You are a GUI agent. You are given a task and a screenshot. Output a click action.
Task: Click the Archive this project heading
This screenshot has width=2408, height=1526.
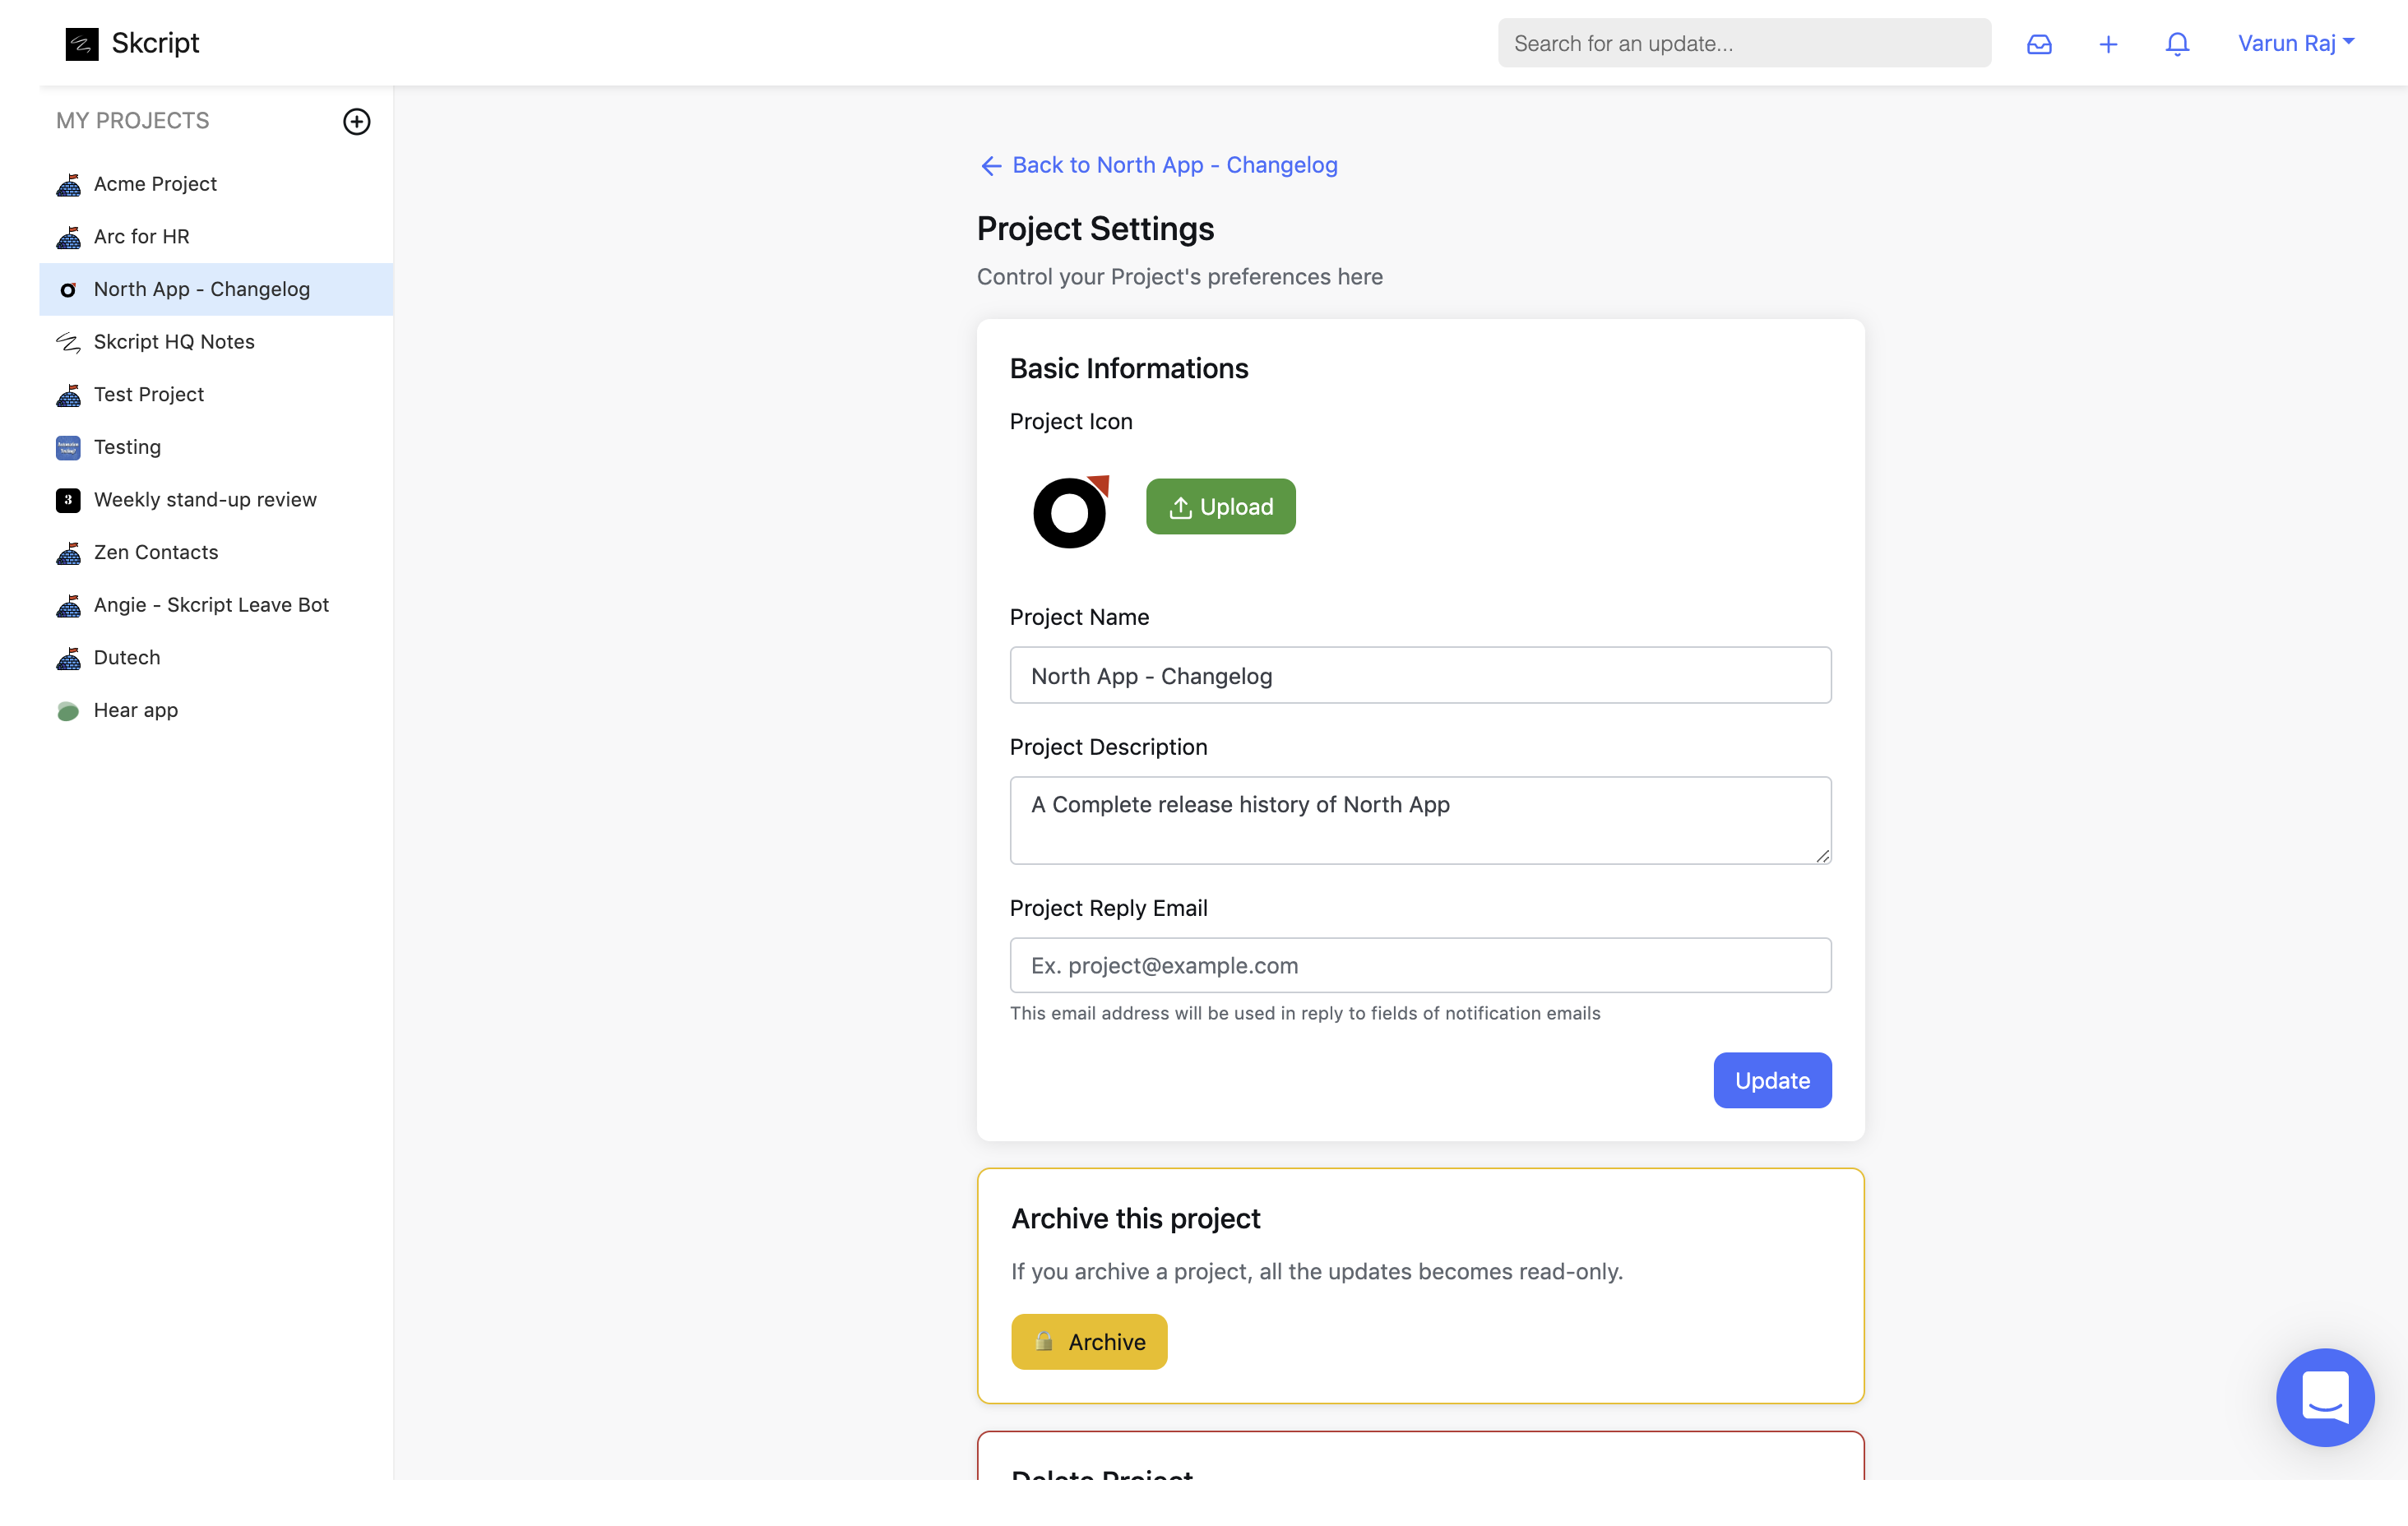point(1135,1218)
